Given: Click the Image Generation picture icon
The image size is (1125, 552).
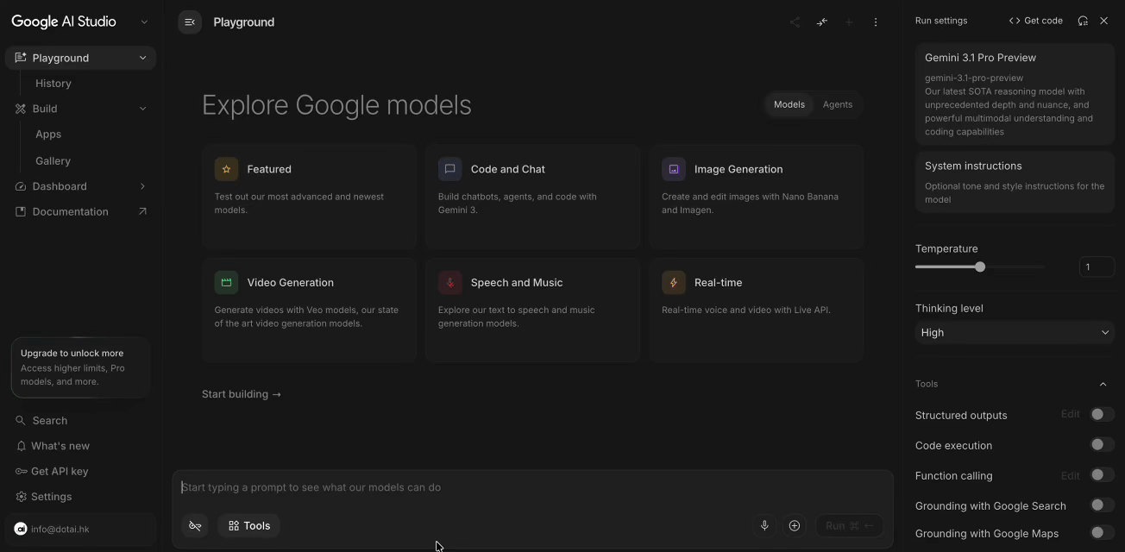Looking at the screenshot, I should tap(673, 169).
